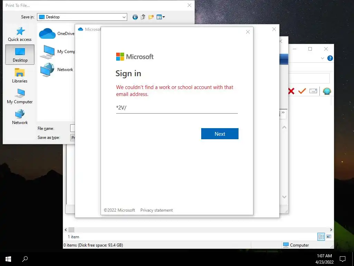The height and width of the screenshot is (266, 354).
Task: Open the View Menu icon dropdown
Action: click(160, 17)
